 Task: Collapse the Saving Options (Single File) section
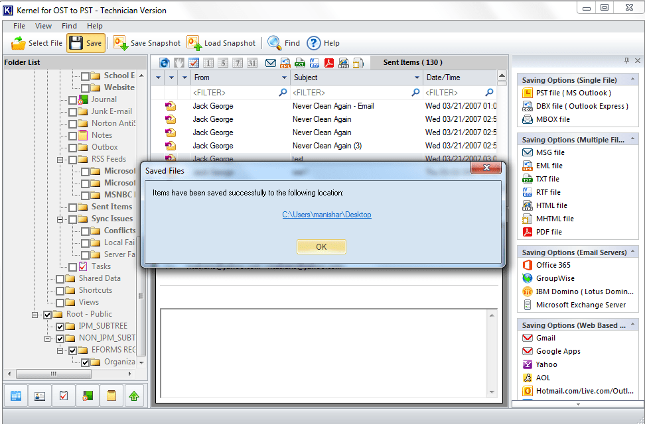point(632,79)
